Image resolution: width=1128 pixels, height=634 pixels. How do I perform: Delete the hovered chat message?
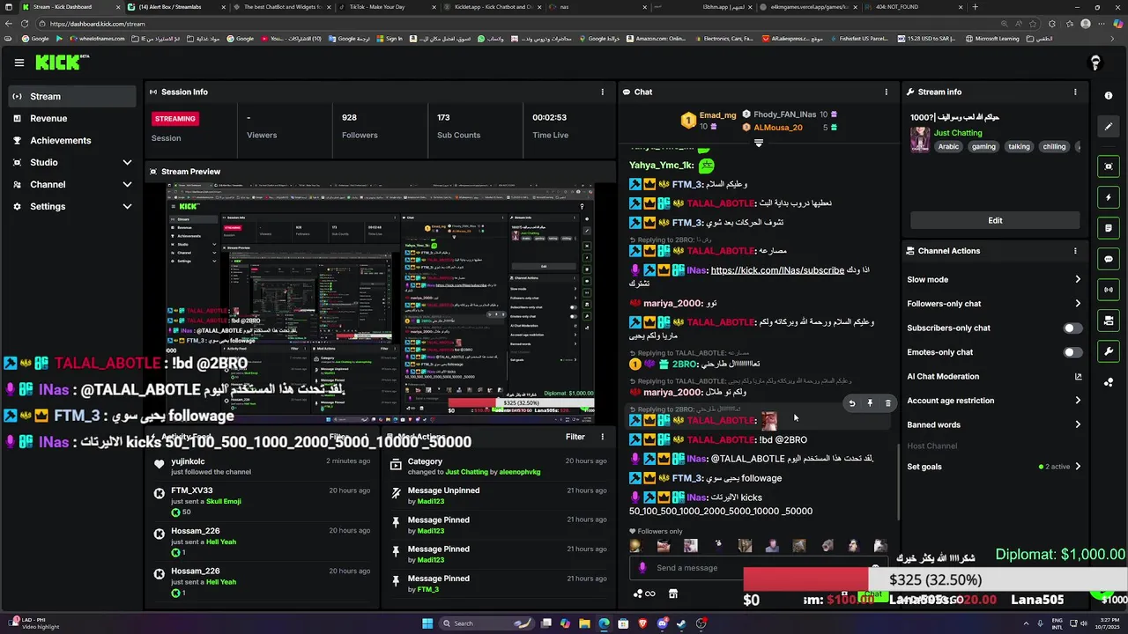pyautogui.click(x=887, y=403)
